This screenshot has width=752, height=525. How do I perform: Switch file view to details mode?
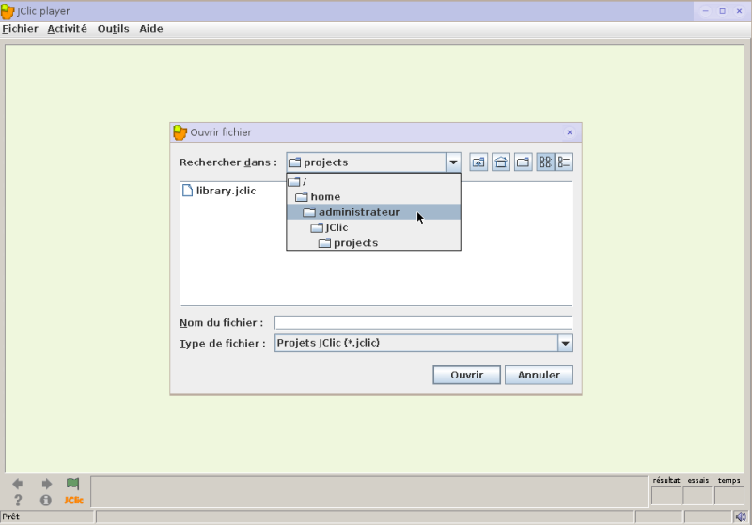pos(564,162)
